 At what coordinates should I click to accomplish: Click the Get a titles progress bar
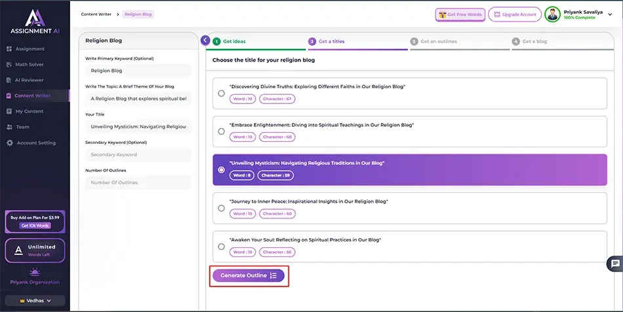tap(358, 49)
